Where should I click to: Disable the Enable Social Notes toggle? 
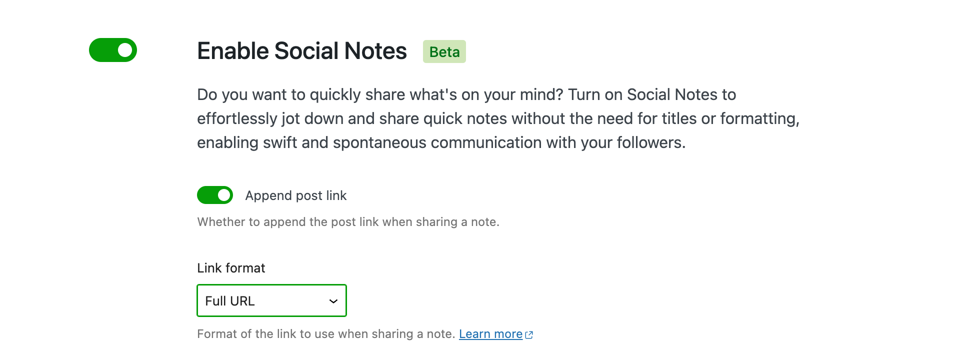coord(112,50)
